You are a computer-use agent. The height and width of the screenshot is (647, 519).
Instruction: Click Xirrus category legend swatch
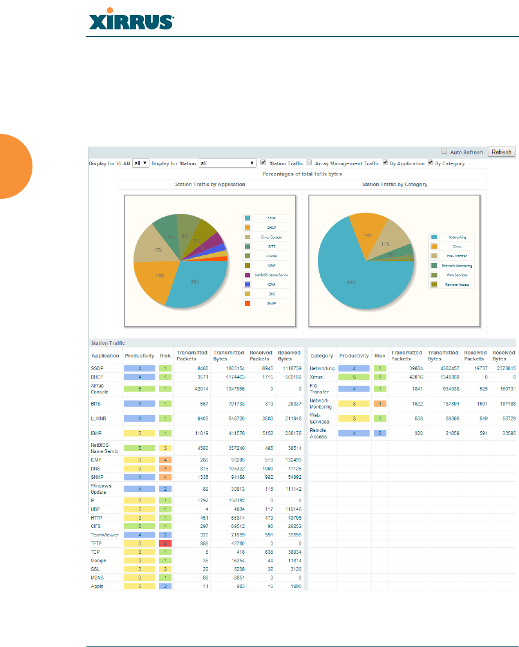434,246
